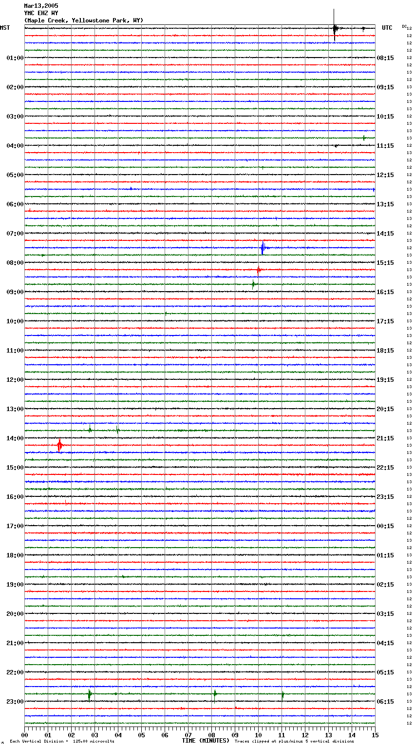Click the 'Traces clipped at plus/minus 5 vertical divisions' note
Screen dimensions: 414x748
[x=294, y=742]
